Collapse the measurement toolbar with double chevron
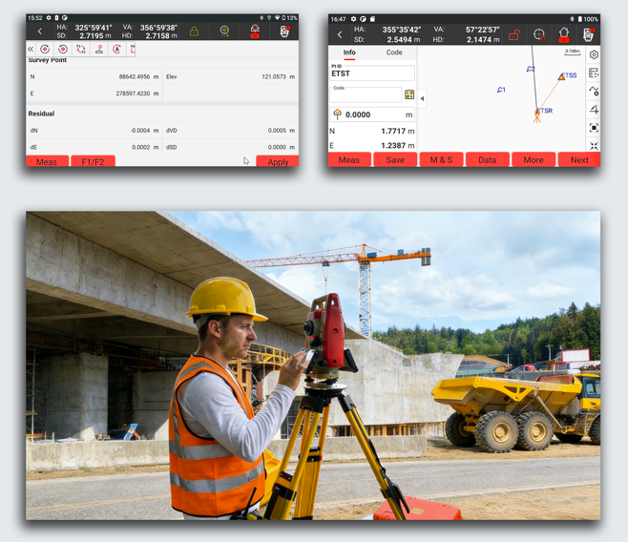This screenshot has height=542, width=628. 31,49
